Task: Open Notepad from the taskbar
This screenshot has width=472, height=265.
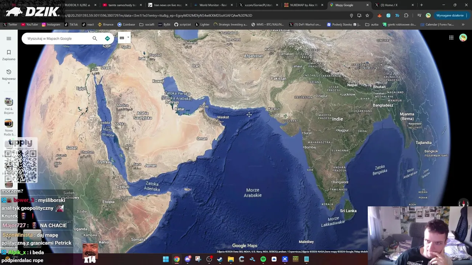Action: [306, 259]
